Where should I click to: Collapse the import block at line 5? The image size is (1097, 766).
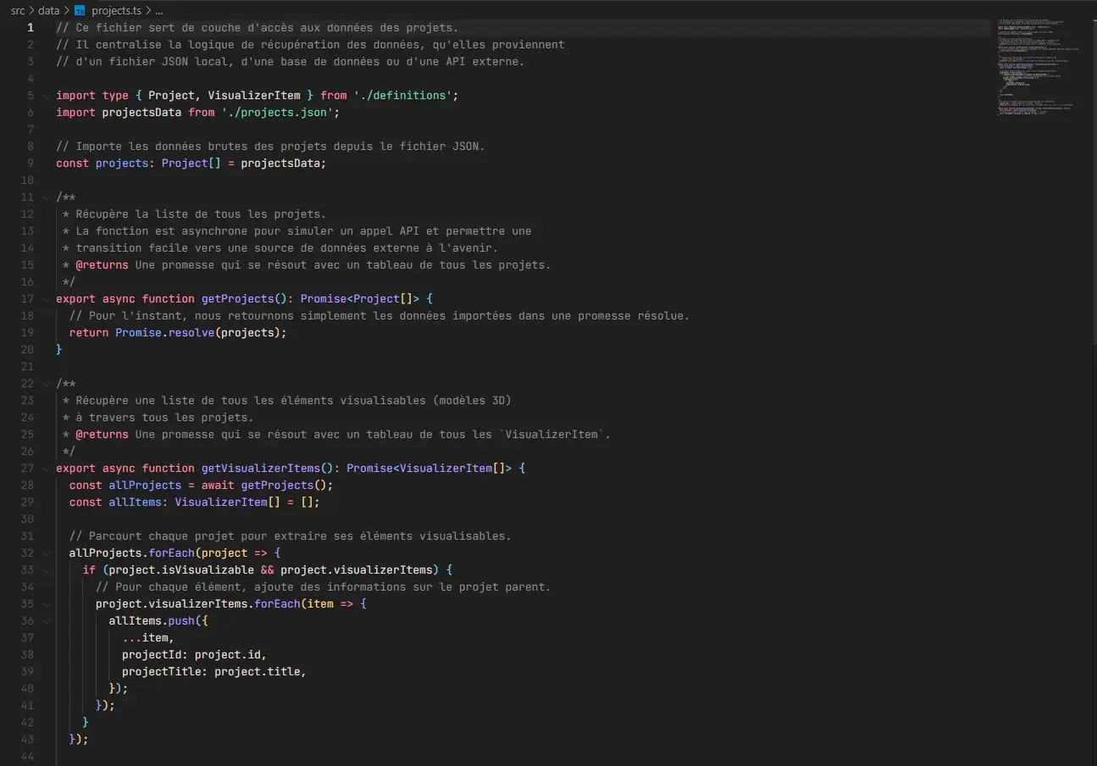coord(45,95)
